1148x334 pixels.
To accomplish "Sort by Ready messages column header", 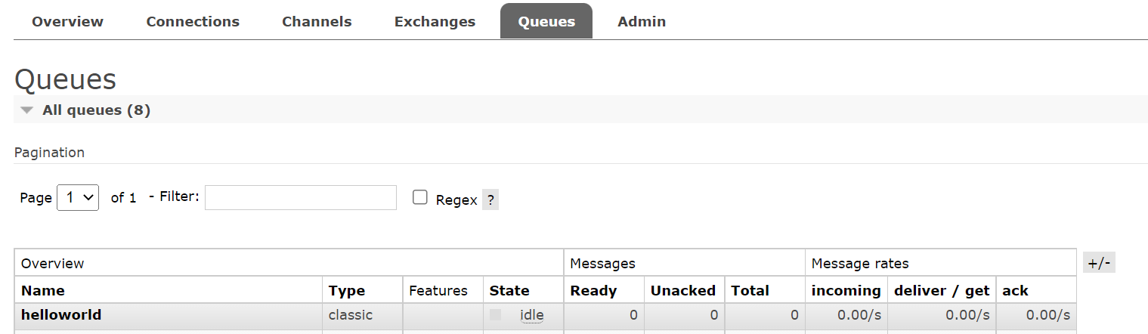I will pyautogui.click(x=593, y=290).
